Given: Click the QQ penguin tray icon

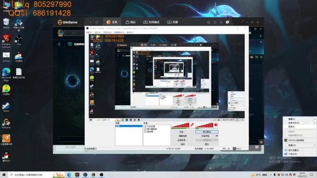Looking at the screenshot, I should (290, 175).
